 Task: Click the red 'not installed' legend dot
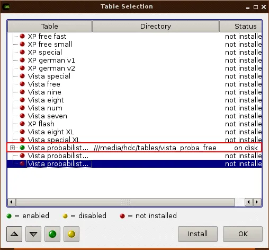pos(122,216)
